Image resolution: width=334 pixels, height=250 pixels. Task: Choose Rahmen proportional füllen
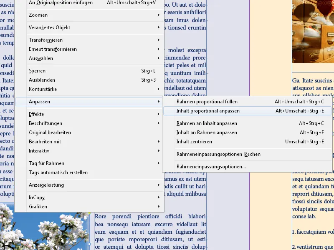point(247,102)
